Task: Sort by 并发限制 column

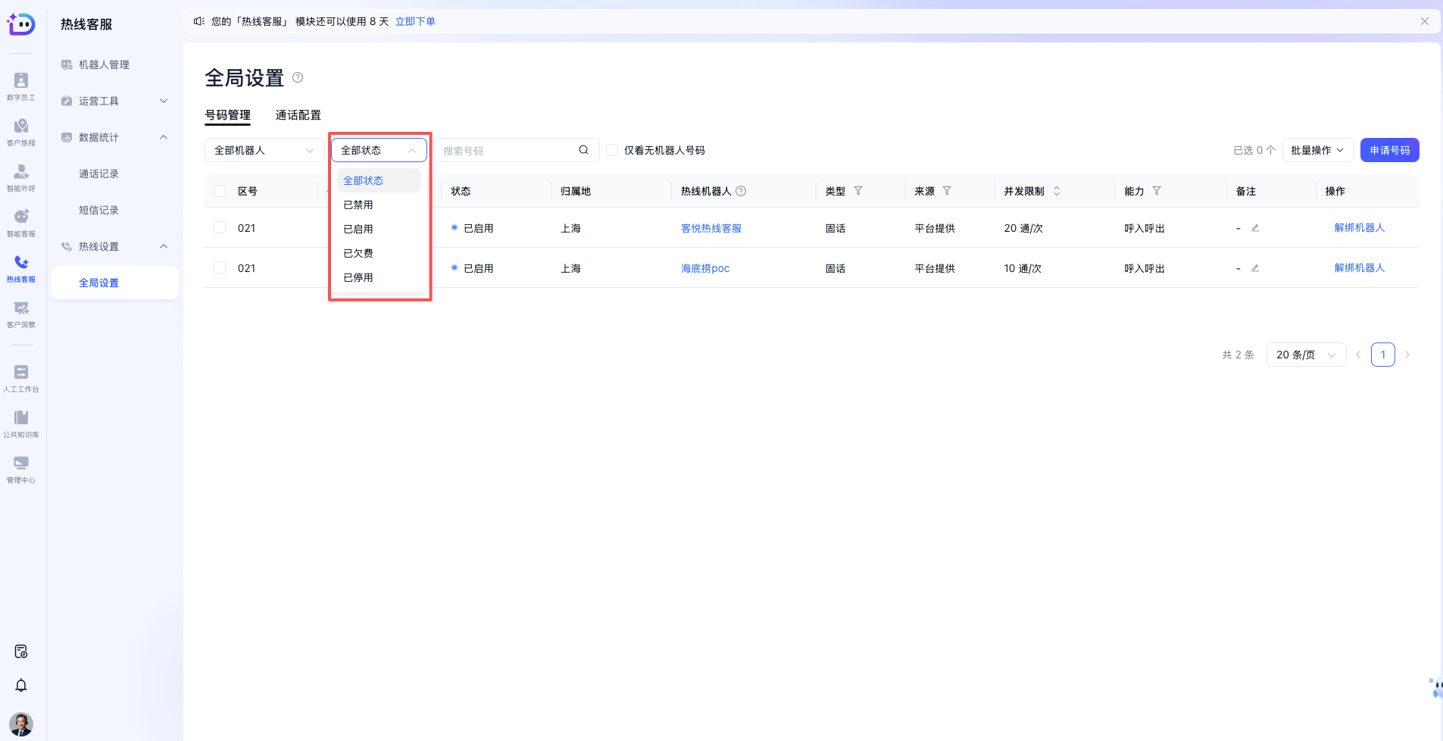Action: pos(1057,191)
